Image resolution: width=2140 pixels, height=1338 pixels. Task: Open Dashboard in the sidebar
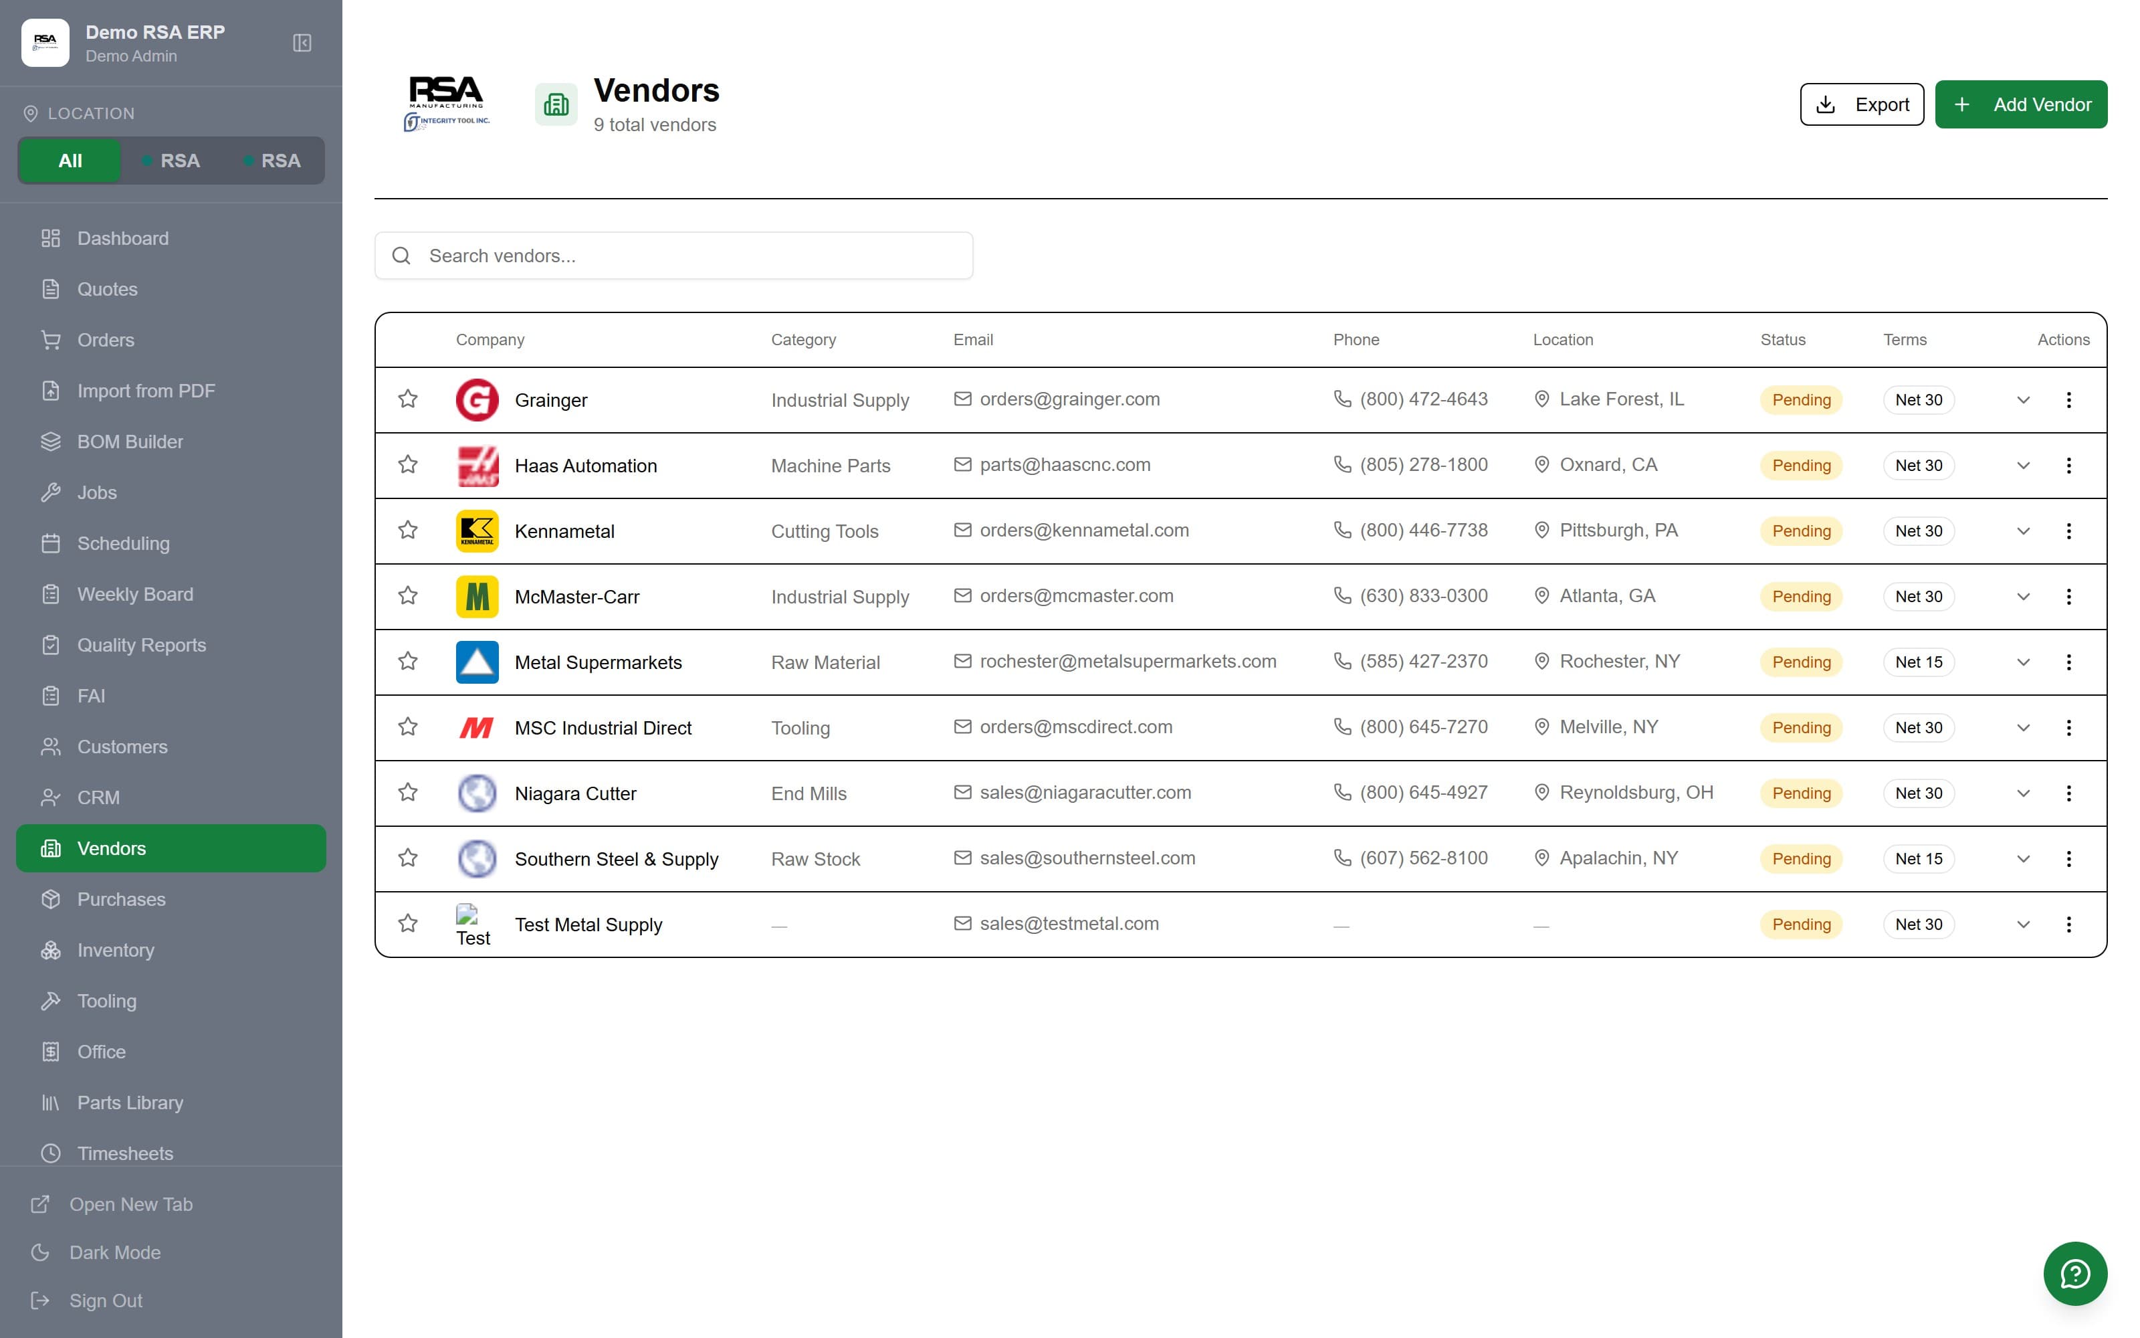pos(171,238)
